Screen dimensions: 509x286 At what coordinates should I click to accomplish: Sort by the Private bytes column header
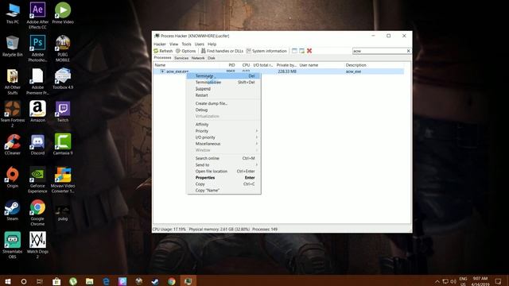coord(286,65)
